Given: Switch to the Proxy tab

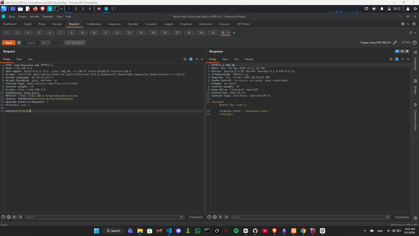Looking at the screenshot, I should tap(42, 24).
